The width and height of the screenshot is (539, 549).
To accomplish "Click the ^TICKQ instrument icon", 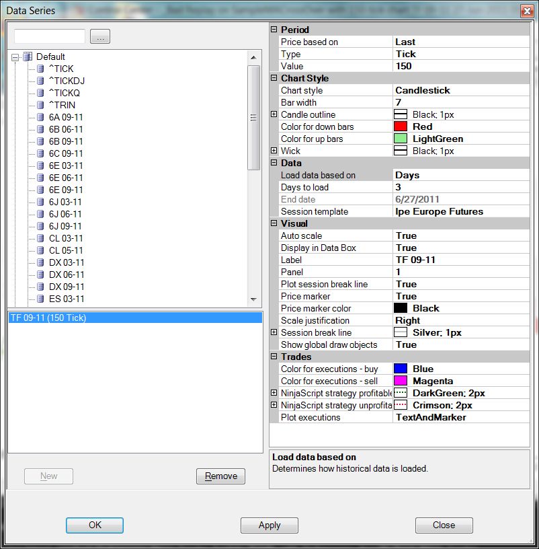I will coord(40,93).
